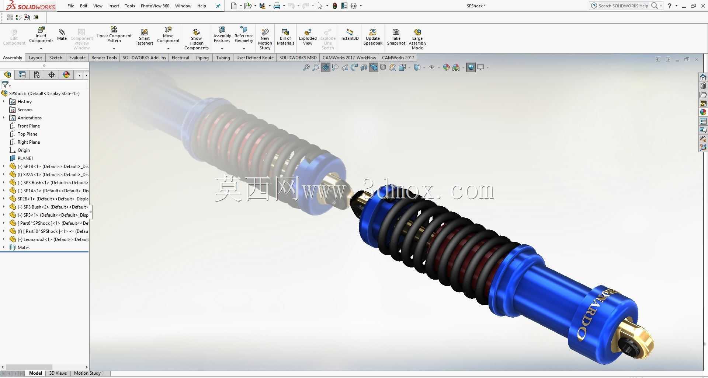Activate the Move Component tool
The width and height of the screenshot is (708, 378).
pyautogui.click(x=168, y=34)
